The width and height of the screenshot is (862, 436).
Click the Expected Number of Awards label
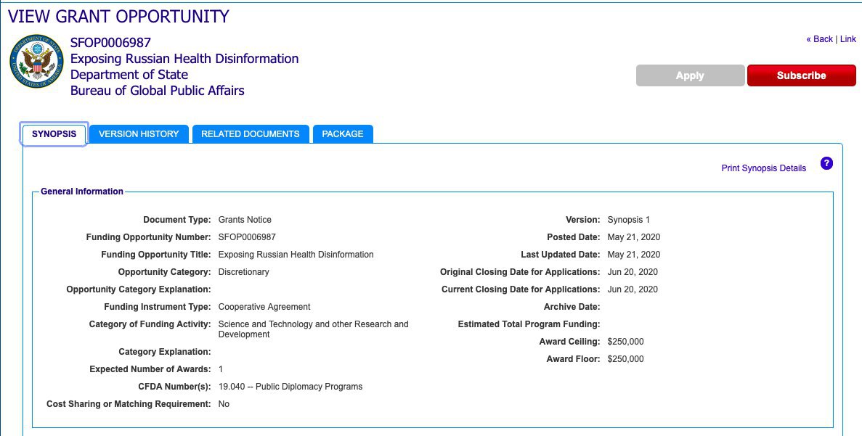pyautogui.click(x=150, y=369)
